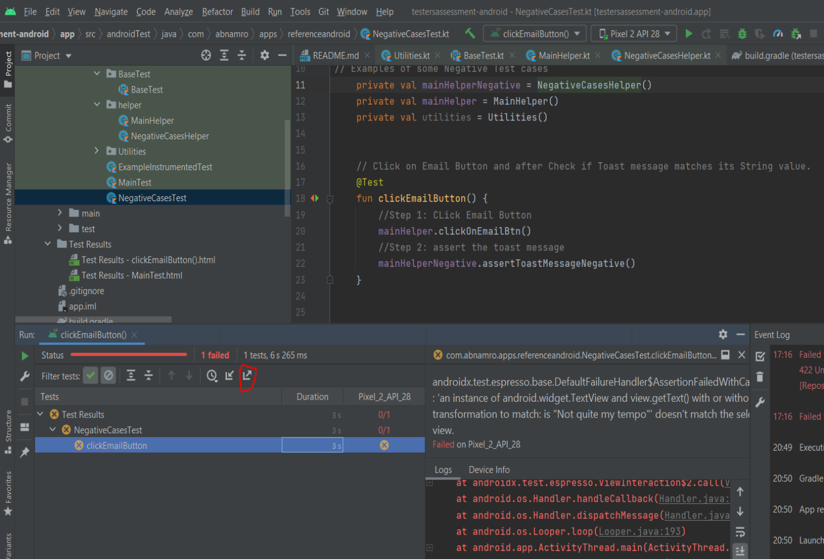Image resolution: width=824 pixels, height=559 pixels.
Task: Toggle the show passed tests filter
Action: click(x=91, y=375)
